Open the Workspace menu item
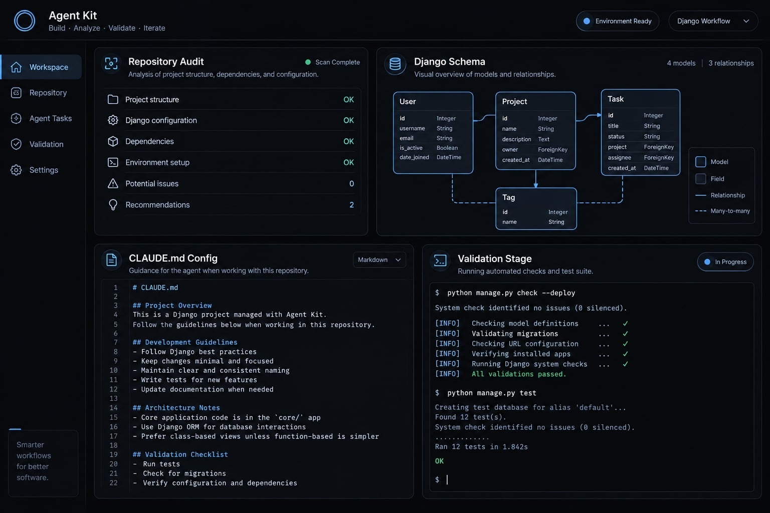The height and width of the screenshot is (513, 770). (x=41, y=67)
